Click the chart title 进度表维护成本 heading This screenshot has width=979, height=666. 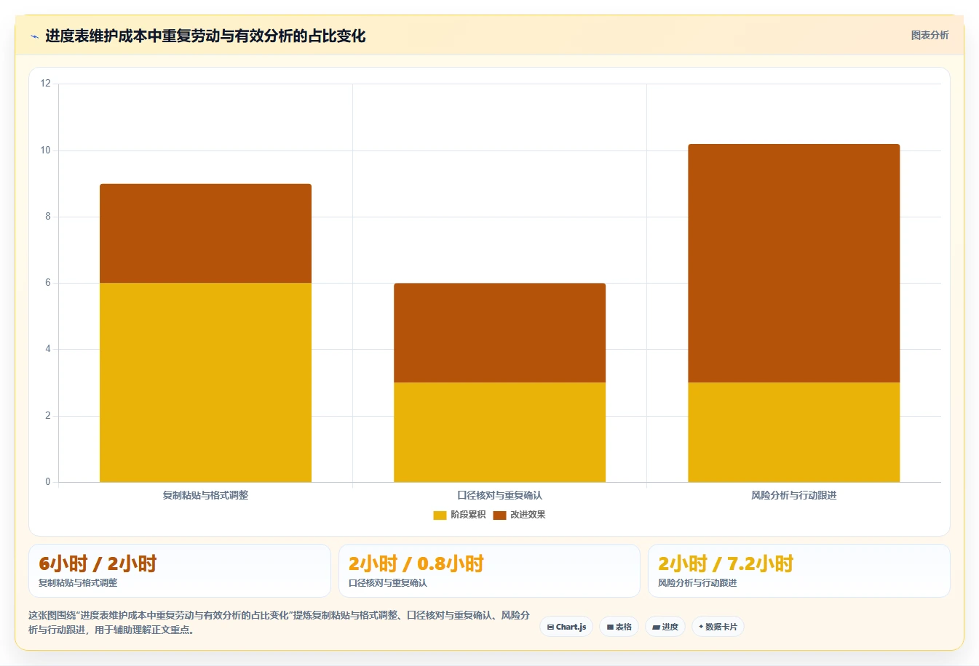[205, 36]
